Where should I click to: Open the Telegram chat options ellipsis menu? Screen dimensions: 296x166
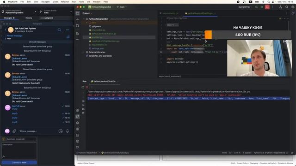click(68, 30)
